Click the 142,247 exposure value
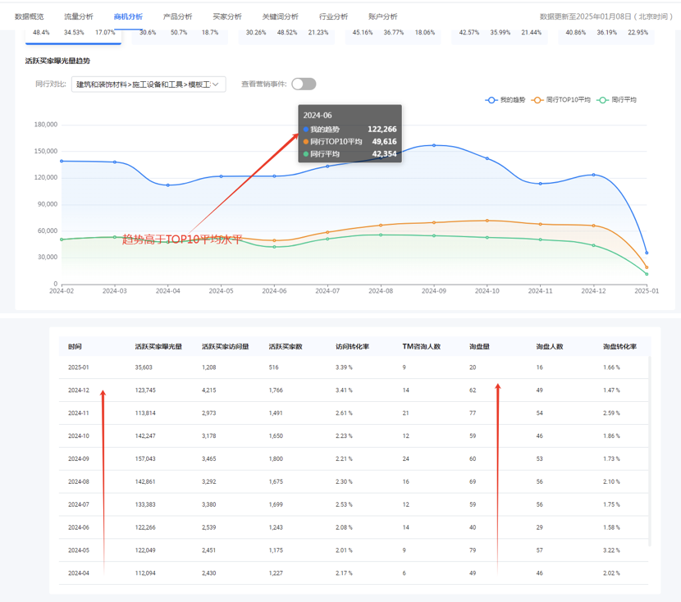Image resolution: width=681 pixels, height=602 pixels. pos(145,436)
